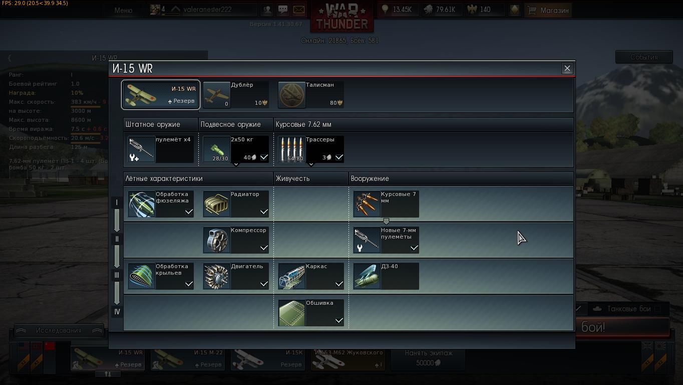Toggle the 2x50 кг bombs checkbox
683x385 pixels.
[264, 157]
